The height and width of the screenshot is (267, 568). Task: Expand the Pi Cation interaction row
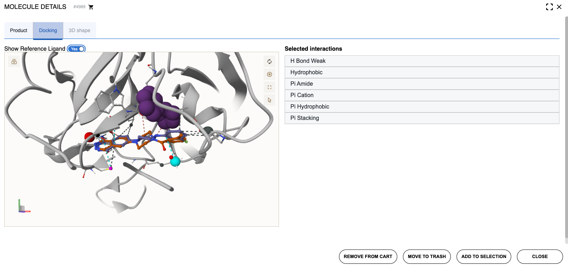pyautogui.click(x=422, y=95)
